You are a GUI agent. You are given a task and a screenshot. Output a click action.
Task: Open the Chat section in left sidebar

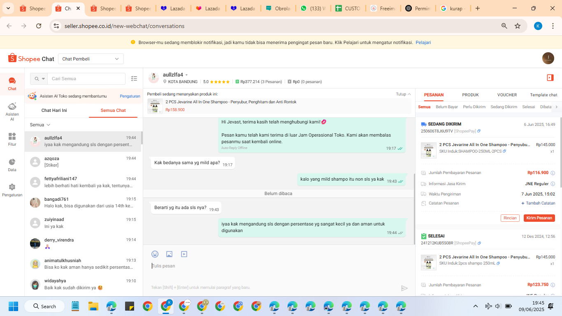[x=12, y=83]
